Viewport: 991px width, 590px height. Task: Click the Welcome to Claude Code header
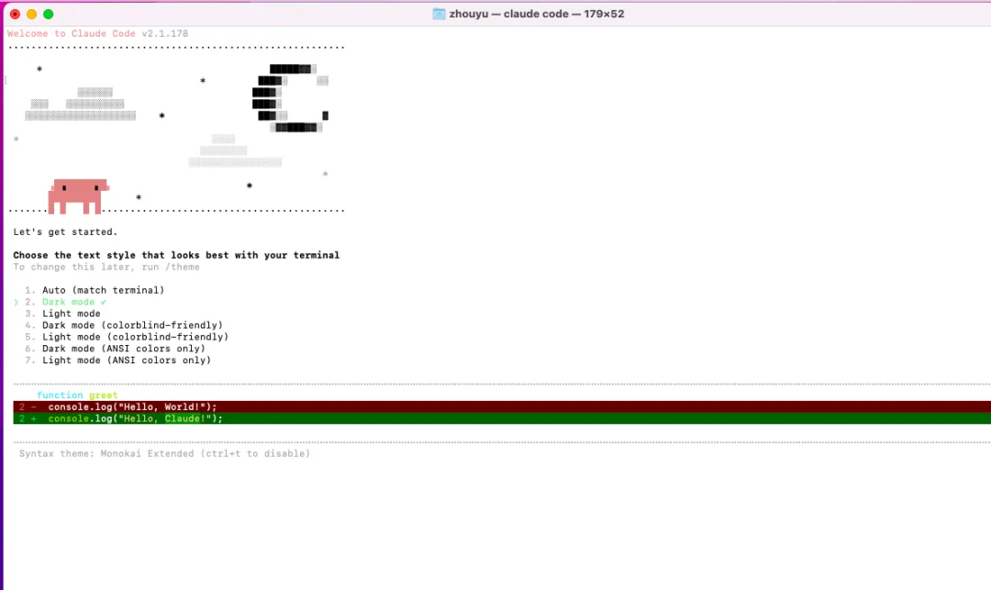click(97, 33)
